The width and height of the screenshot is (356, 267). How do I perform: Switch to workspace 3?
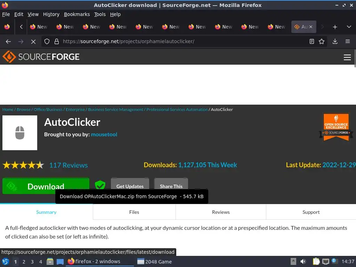click(x=32, y=262)
